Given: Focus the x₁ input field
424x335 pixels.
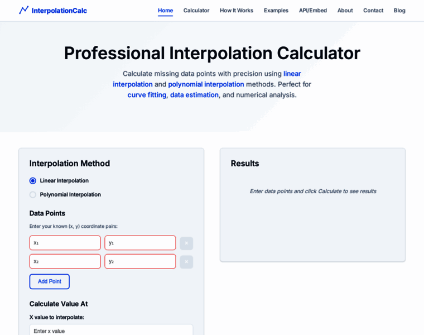Looking at the screenshot, I should point(65,243).
